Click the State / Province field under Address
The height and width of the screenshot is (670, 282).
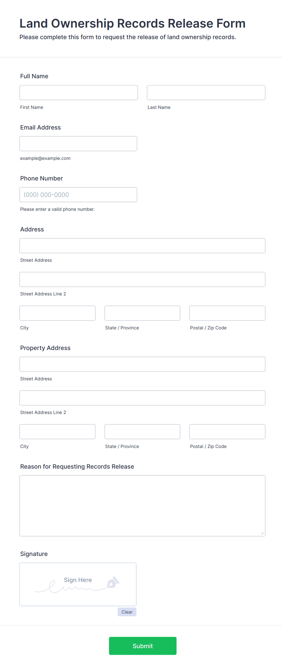tap(142, 313)
